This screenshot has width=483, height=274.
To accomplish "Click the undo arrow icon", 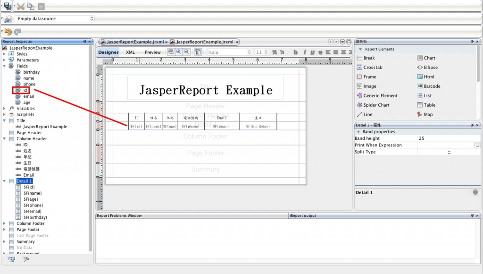I will coord(8,32).
